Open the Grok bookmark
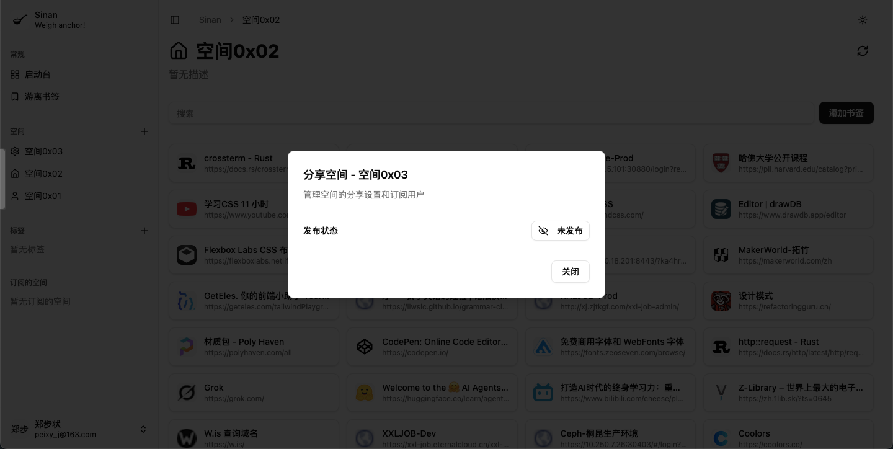The image size is (893, 449). click(254, 393)
